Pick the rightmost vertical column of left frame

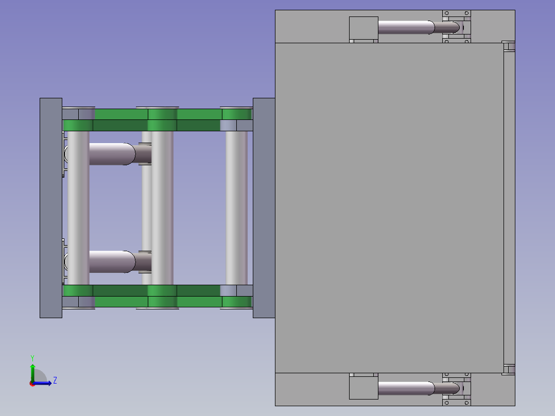click(236, 208)
